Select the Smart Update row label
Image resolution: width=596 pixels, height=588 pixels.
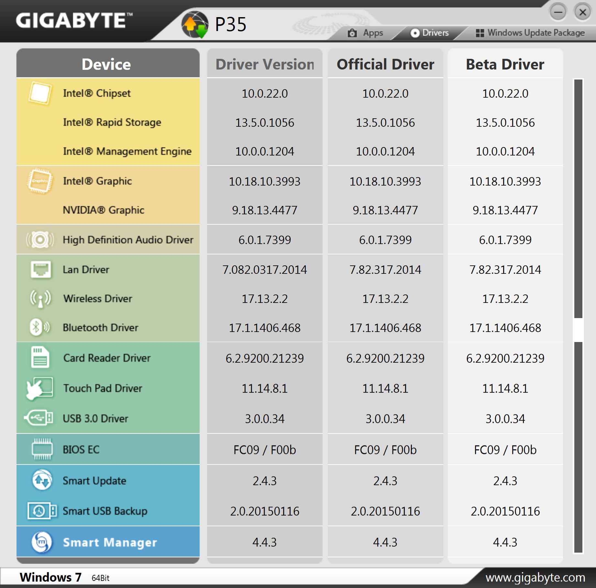click(94, 480)
